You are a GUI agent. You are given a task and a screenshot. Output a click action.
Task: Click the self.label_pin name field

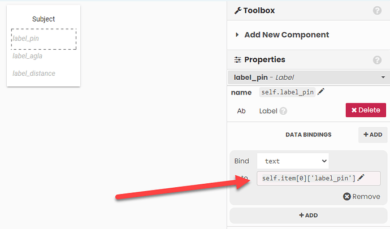coord(287,92)
